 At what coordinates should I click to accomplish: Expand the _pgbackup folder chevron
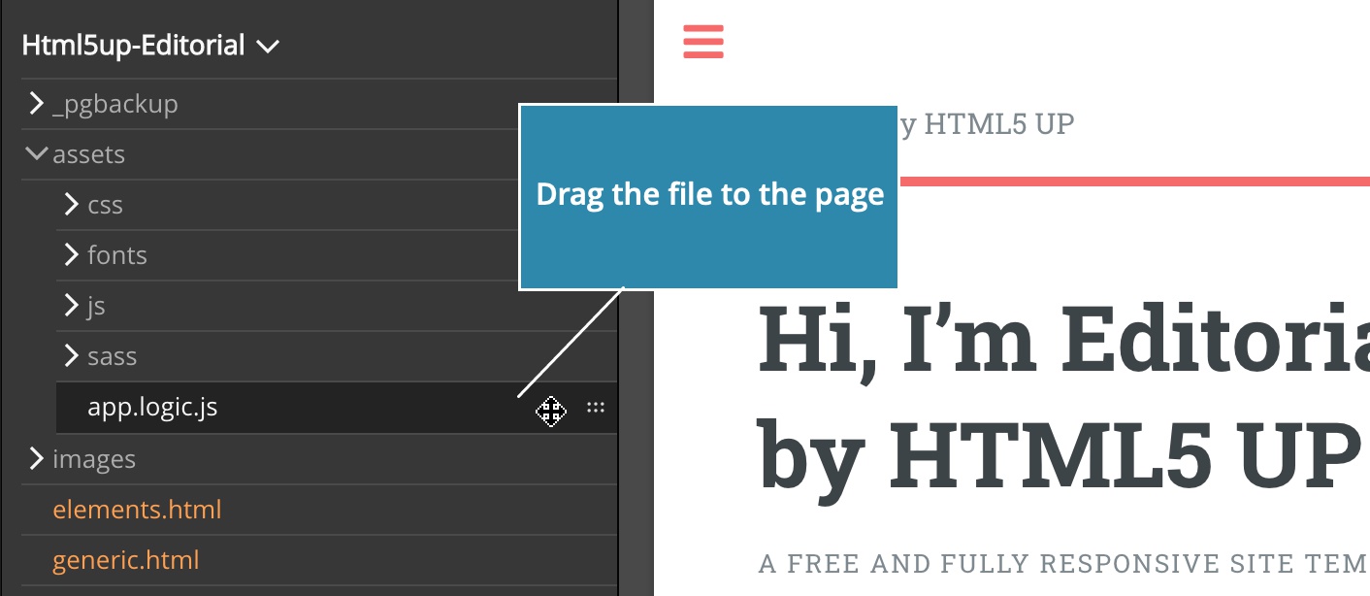(37, 103)
